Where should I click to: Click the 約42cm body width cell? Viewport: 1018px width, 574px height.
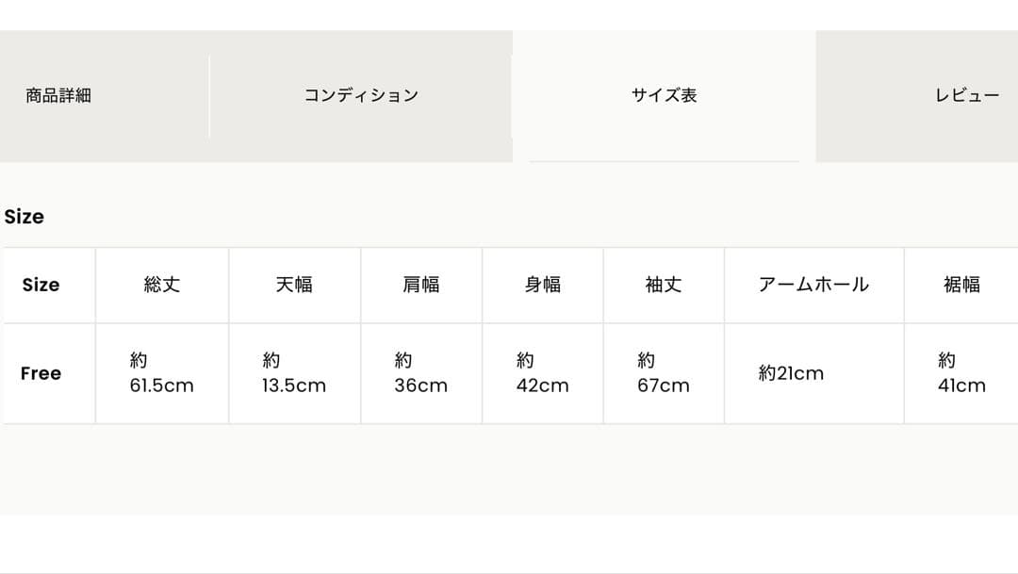coord(542,372)
